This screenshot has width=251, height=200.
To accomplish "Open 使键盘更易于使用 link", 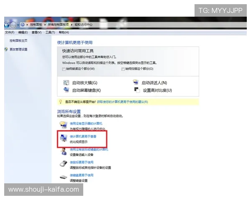I will pyautogui.click(x=82, y=175).
